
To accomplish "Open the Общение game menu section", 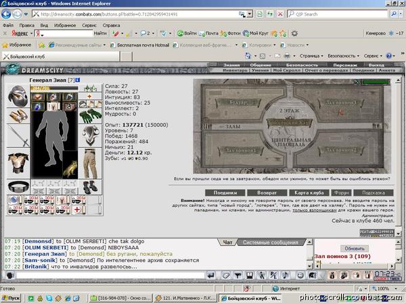I will coord(261,65).
